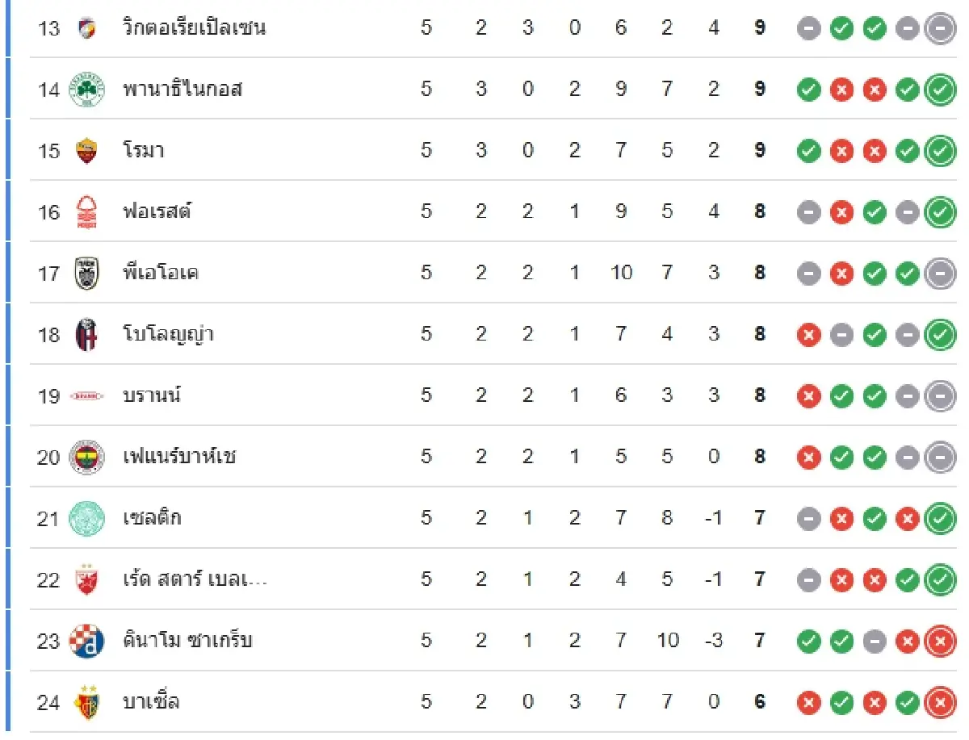Click the Bologna club crest
Screen dimensions: 969x740
(86, 334)
